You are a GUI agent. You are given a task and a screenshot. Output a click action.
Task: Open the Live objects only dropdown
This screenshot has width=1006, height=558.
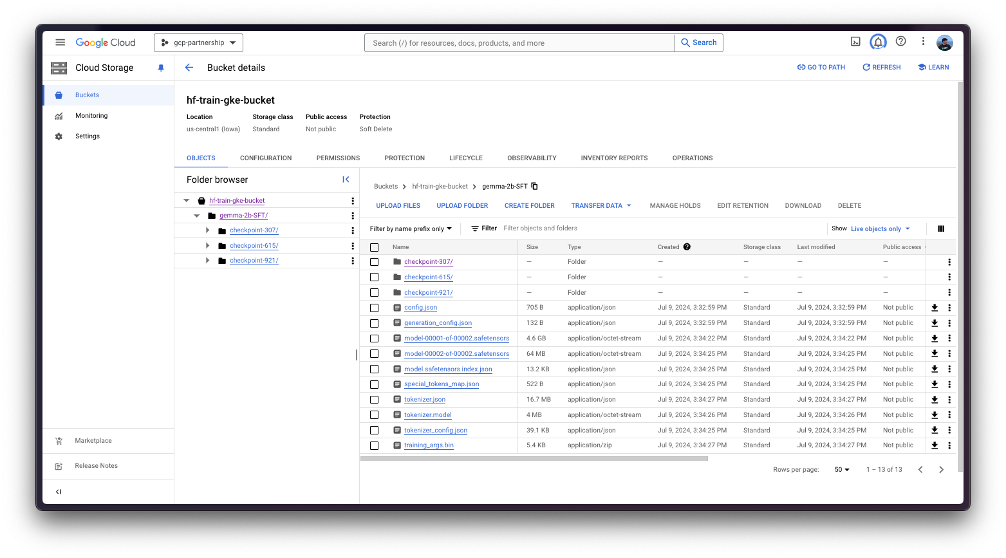point(880,228)
